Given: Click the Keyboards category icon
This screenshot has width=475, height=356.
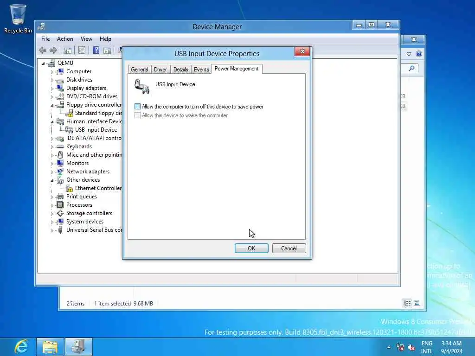Looking at the screenshot, I should pos(60,146).
